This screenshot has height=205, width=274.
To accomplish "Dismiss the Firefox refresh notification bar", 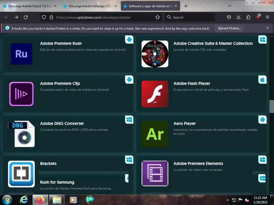I will pyautogui.click(x=268, y=28).
